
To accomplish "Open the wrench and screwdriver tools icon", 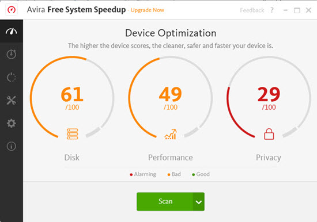I will coord(12,100).
